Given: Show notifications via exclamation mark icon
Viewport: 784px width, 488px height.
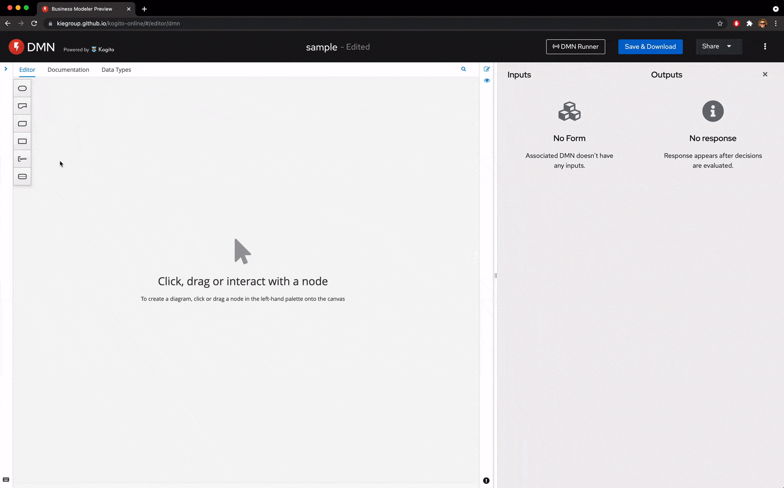Looking at the screenshot, I should [x=486, y=481].
